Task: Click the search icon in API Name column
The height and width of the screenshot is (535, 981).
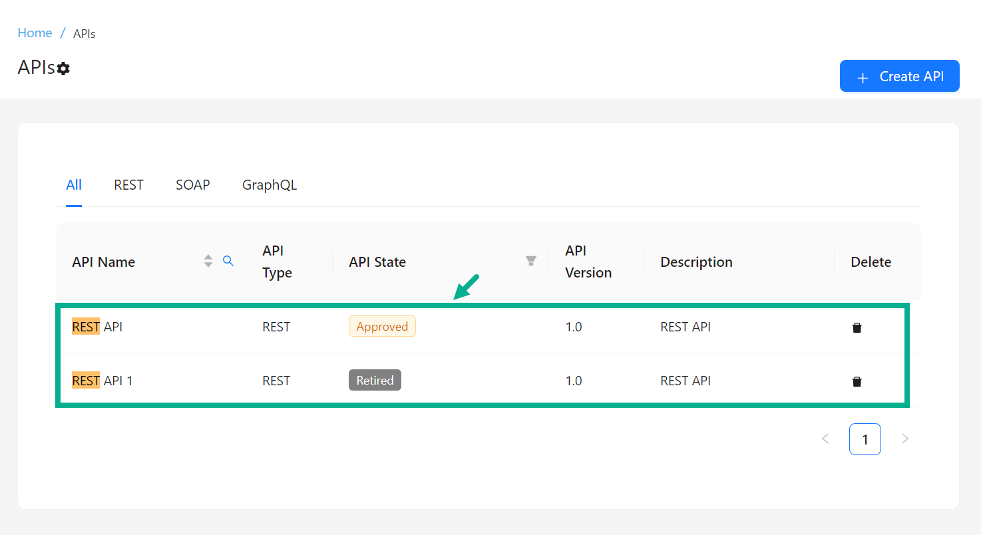Action: point(228,261)
